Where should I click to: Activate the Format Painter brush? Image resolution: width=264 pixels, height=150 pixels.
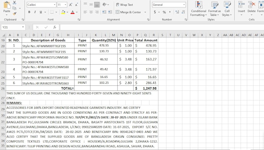click(x=15, y=14)
